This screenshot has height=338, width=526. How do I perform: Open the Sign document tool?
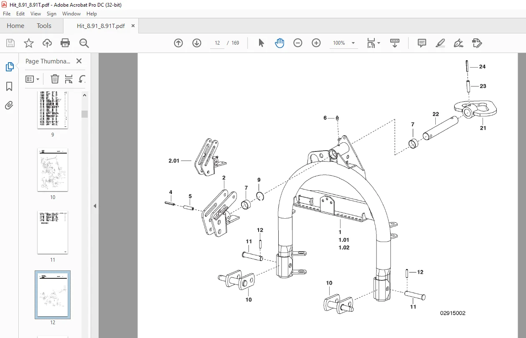[459, 43]
